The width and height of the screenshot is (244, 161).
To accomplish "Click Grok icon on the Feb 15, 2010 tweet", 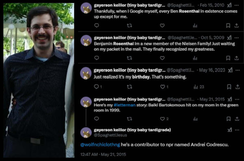I will tap(229, 5).
